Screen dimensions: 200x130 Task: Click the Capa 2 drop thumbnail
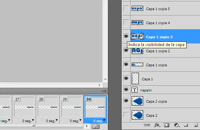[137, 115]
